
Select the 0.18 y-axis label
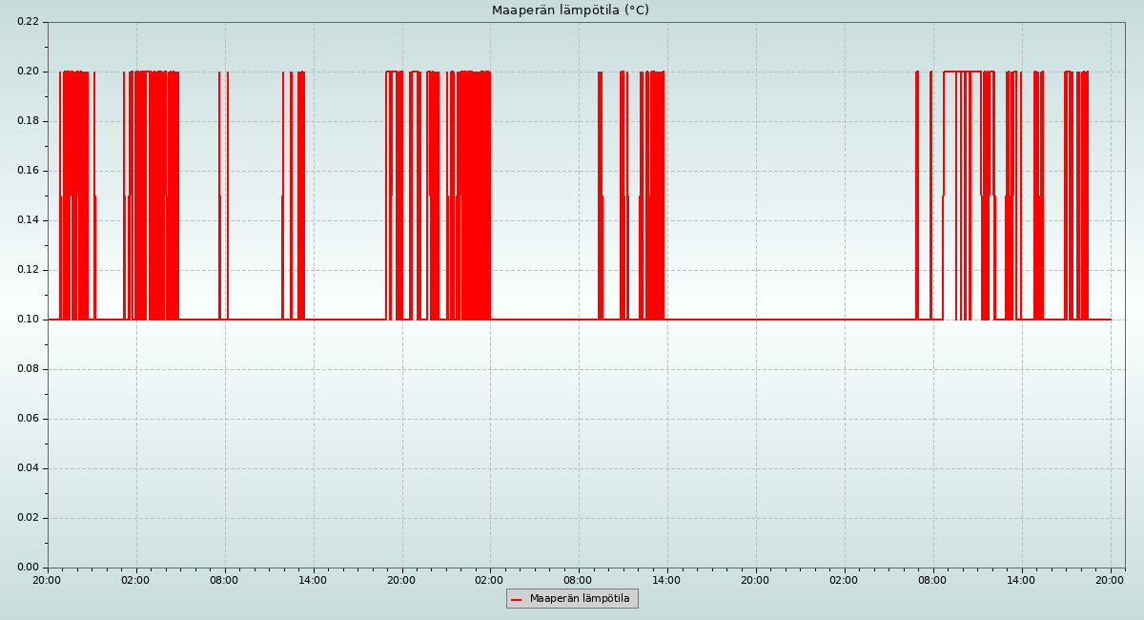(28, 121)
